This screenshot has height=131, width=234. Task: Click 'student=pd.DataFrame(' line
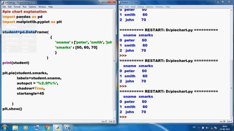coord(26,32)
